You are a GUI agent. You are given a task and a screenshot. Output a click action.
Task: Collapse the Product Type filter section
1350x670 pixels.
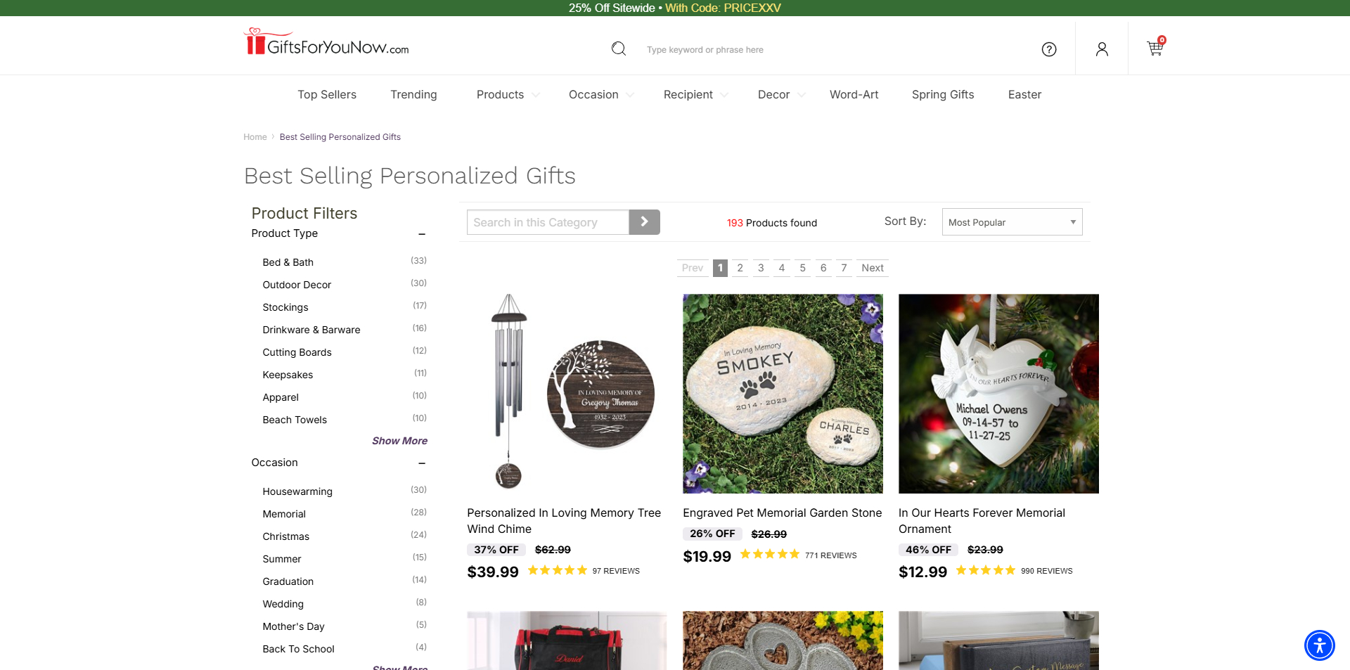[422, 234]
